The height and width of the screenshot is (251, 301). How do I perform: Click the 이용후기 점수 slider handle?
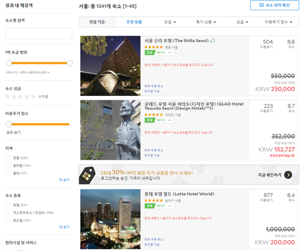pos(8,124)
